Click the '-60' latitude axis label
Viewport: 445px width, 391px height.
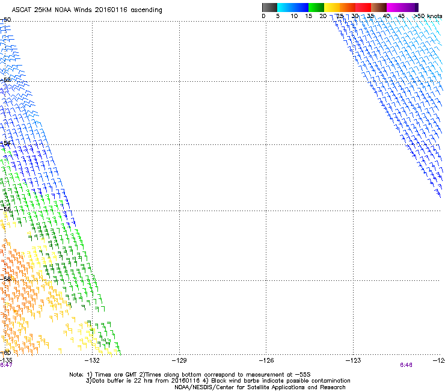coord(5,353)
